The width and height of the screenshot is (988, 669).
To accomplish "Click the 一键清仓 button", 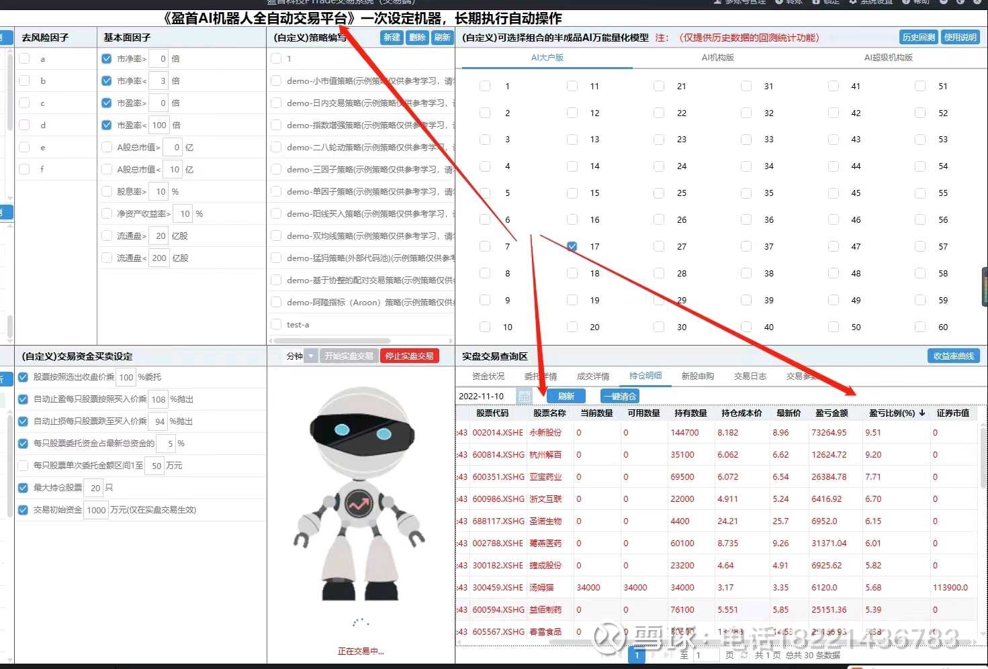I will click(619, 396).
